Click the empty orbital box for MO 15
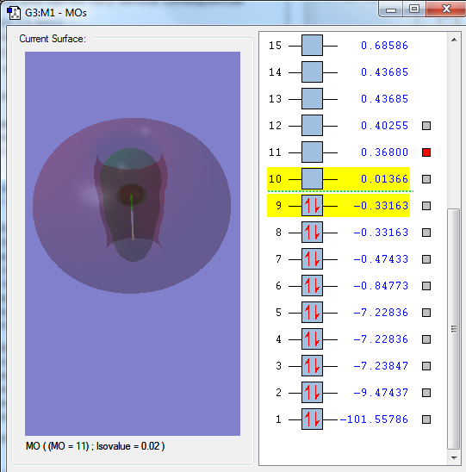The image size is (466, 472). [x=312, y=46]
